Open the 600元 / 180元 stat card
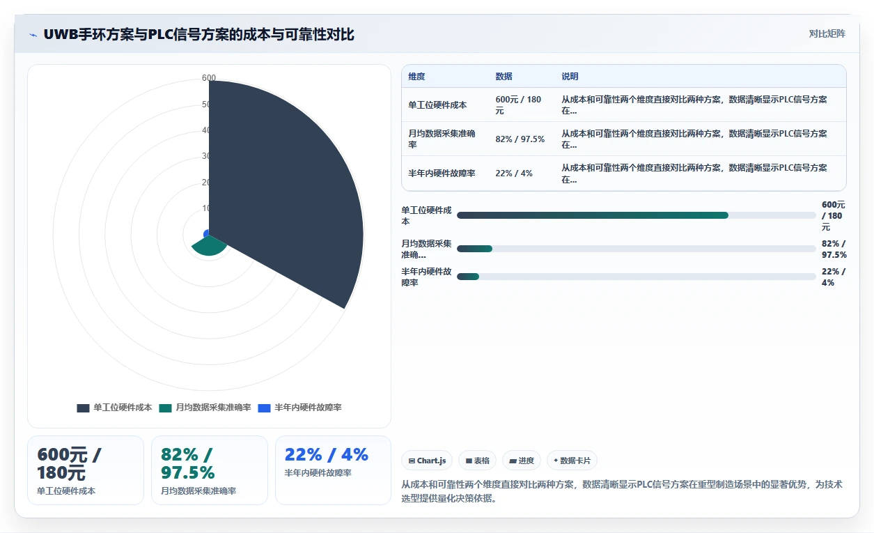Image resolution: width=874 pixels, height=533 pixels. point(86,470)
